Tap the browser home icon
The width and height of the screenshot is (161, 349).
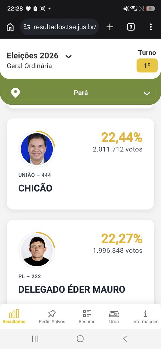point(10,27)
